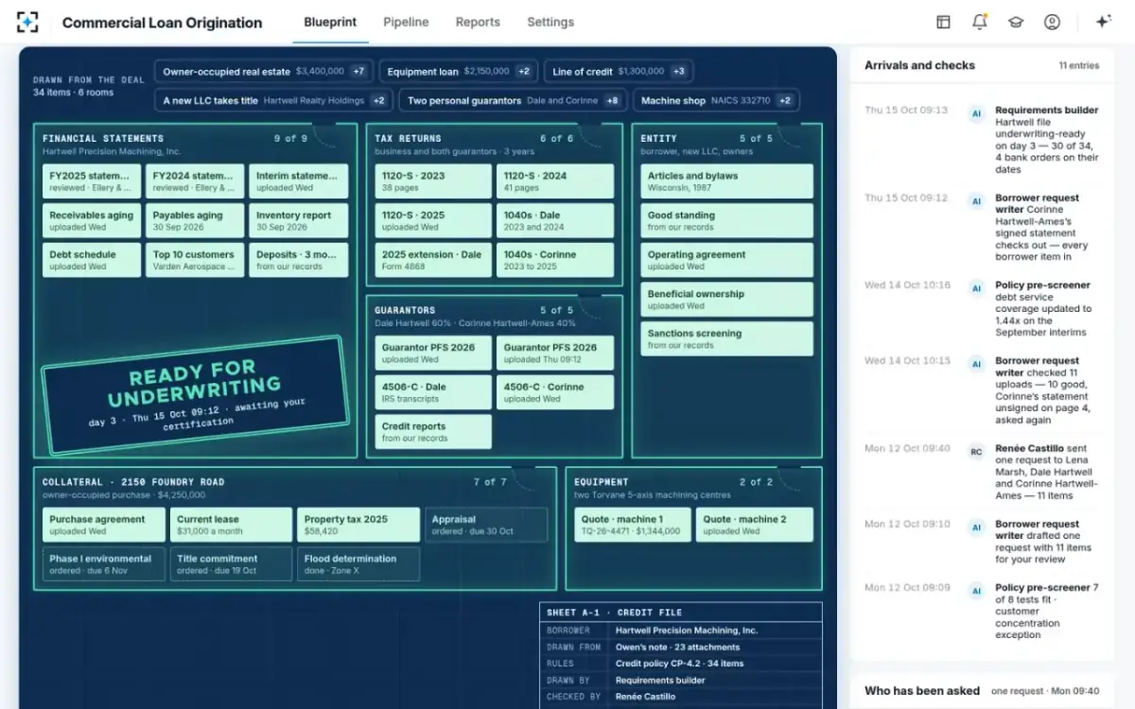1135x709 pixels.
Task: Open the Title commitment card
Action: click(x=231, y=564)
